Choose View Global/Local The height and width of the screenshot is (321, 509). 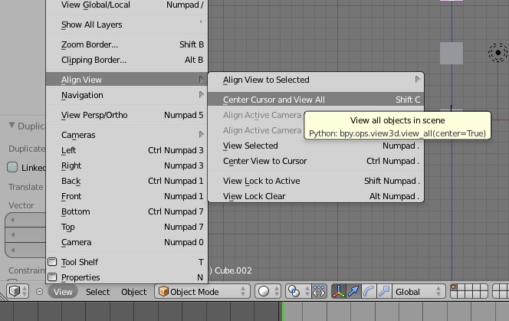click(x=126, y=5)
